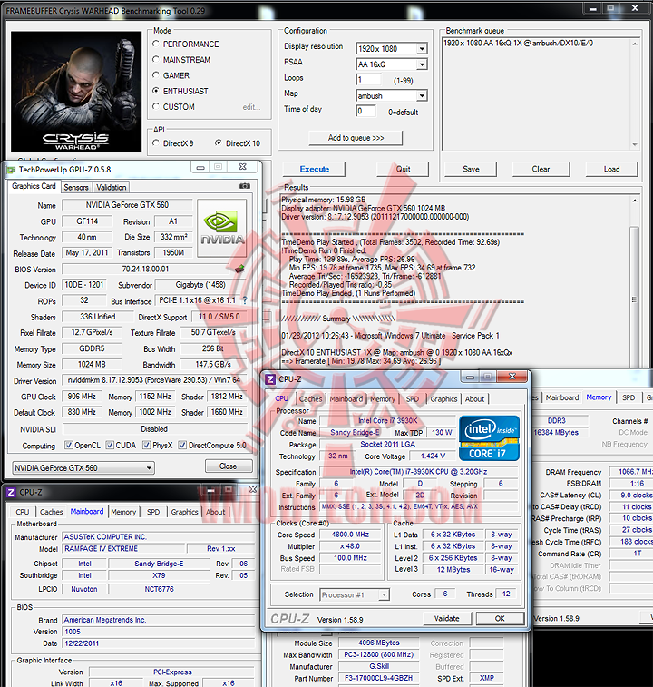Click the BIOS save chip icon in GPU-Z
Screen dimensions: 653x687
(239, 269)
